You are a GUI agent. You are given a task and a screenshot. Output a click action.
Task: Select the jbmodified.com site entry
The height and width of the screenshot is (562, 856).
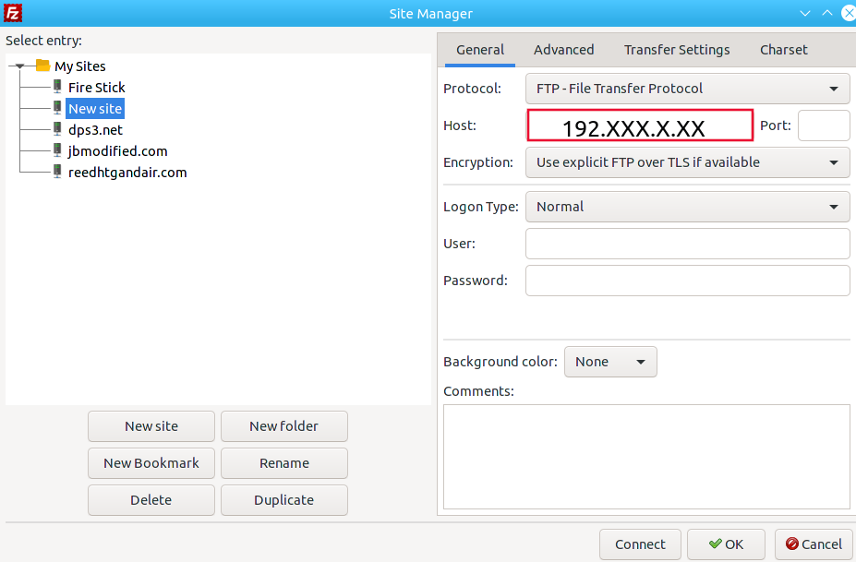118,151
